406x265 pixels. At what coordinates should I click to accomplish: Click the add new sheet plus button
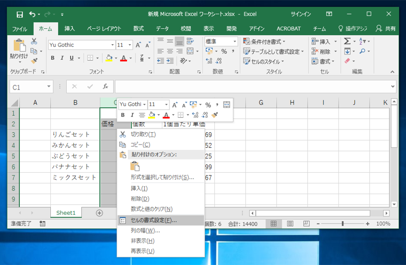(99, 213)
